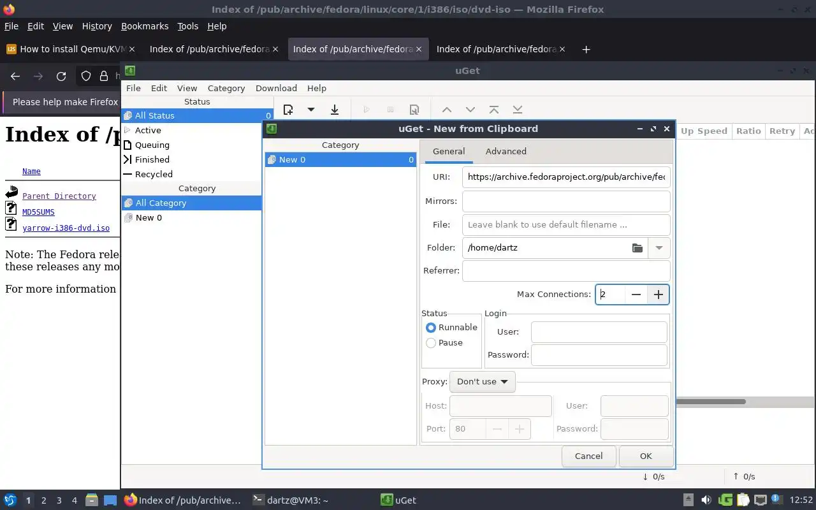The height and width of the screenshot is (510, 816).
Task: Click the Cancel button in dialog
Action: (x=588, y=456)
